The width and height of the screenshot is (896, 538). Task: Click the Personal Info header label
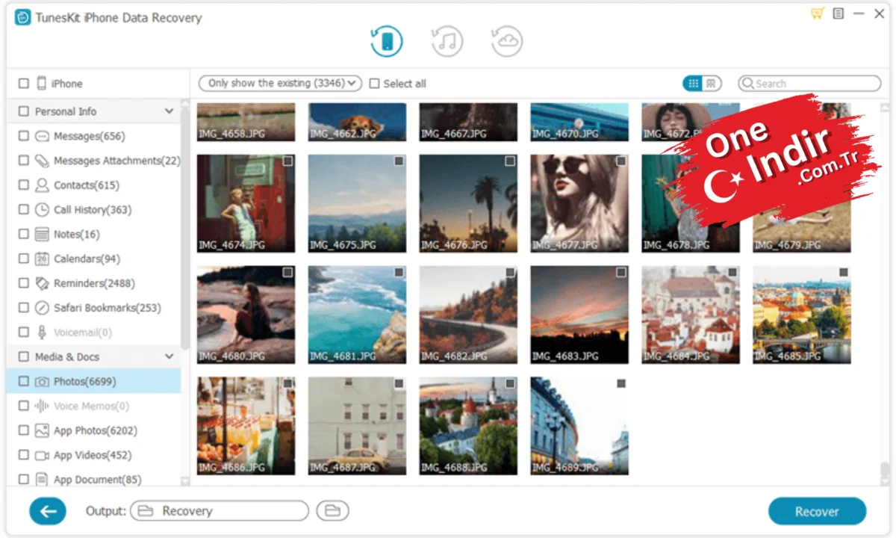tap(66, 111)
